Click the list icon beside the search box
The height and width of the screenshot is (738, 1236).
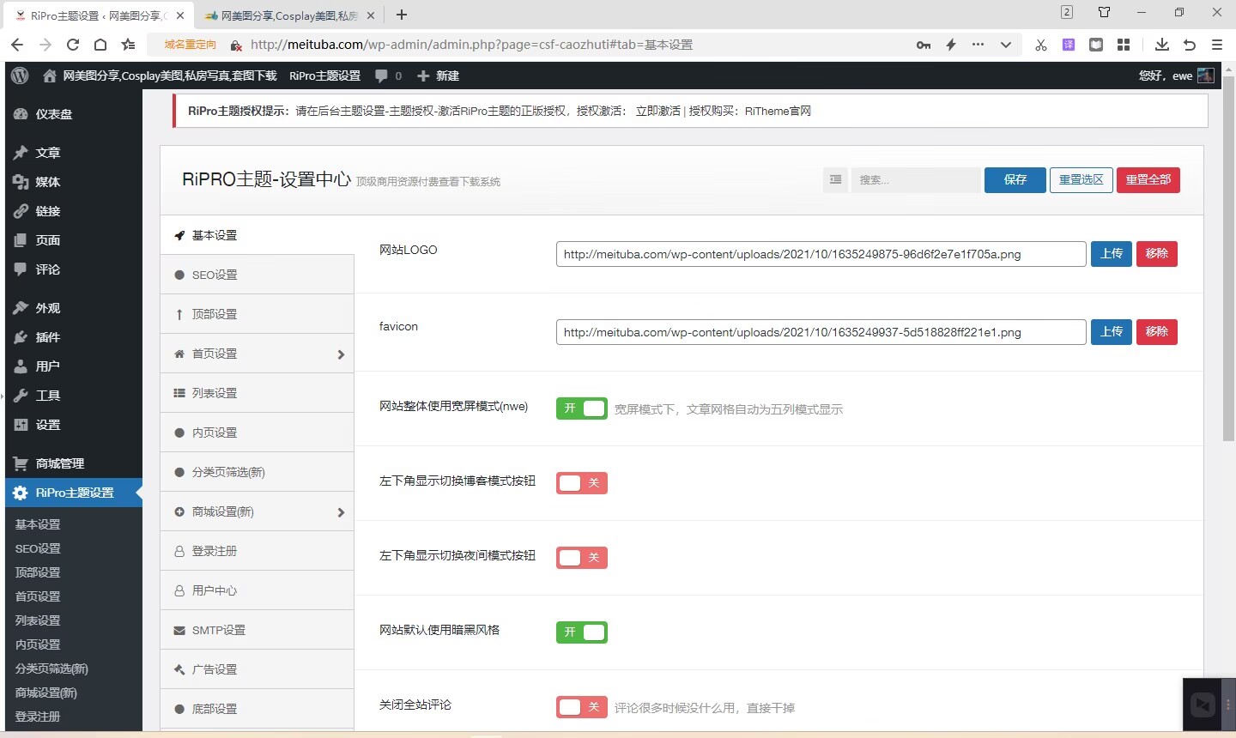(x=835, y=179)
